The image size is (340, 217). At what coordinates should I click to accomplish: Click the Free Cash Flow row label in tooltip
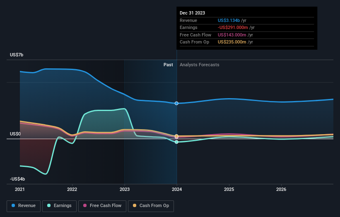pyautogui.click(x=195, y=35)
